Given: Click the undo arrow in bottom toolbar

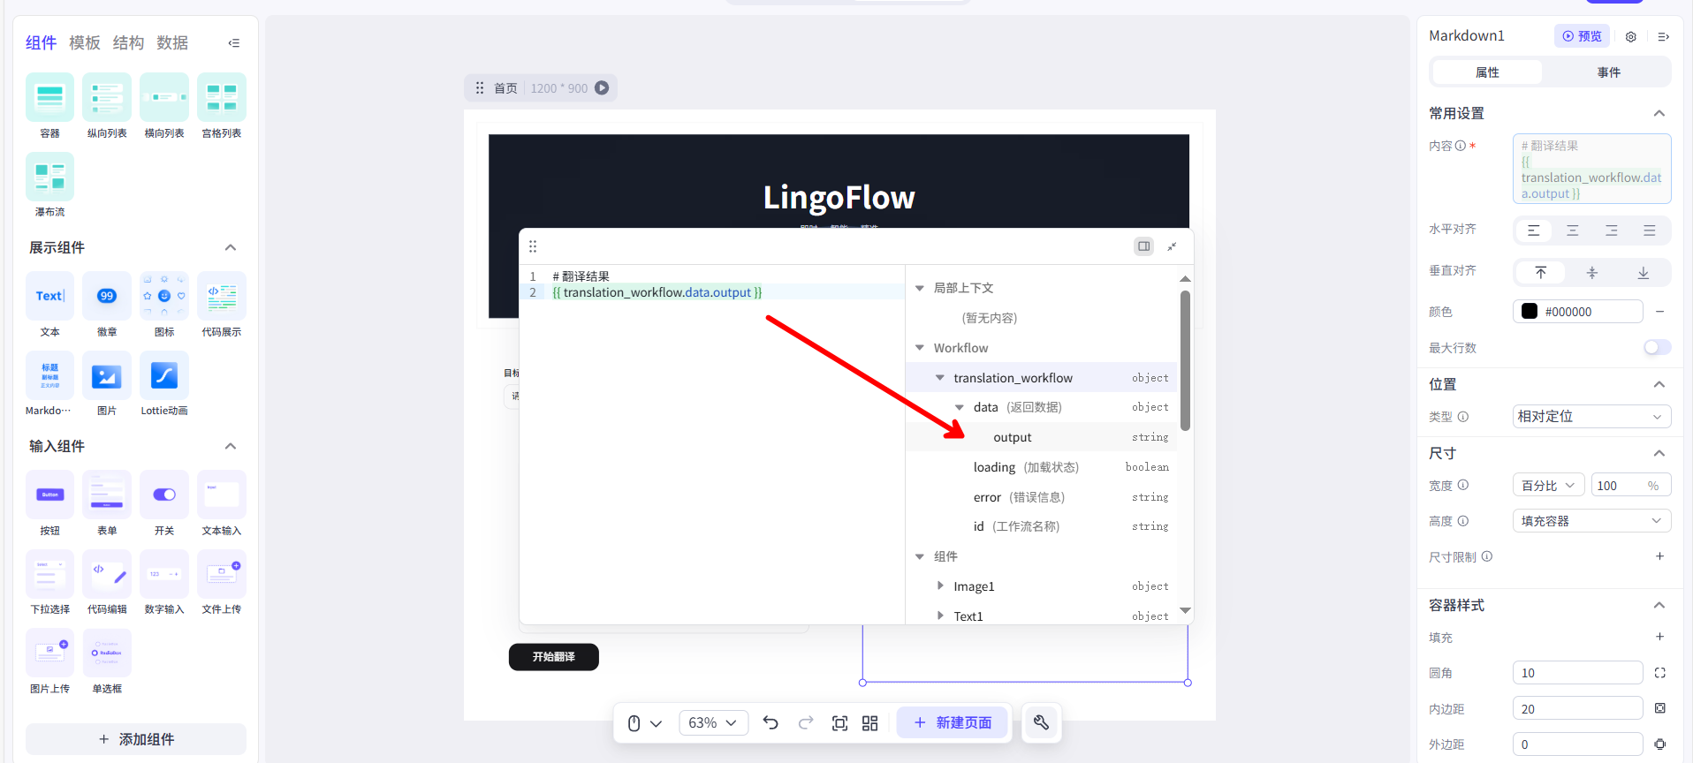Looking at the screenshot, I should 771,723.
